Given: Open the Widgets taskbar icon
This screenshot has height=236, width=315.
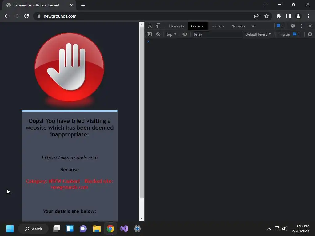Looking at the screenshot, I should coord(70,229).
